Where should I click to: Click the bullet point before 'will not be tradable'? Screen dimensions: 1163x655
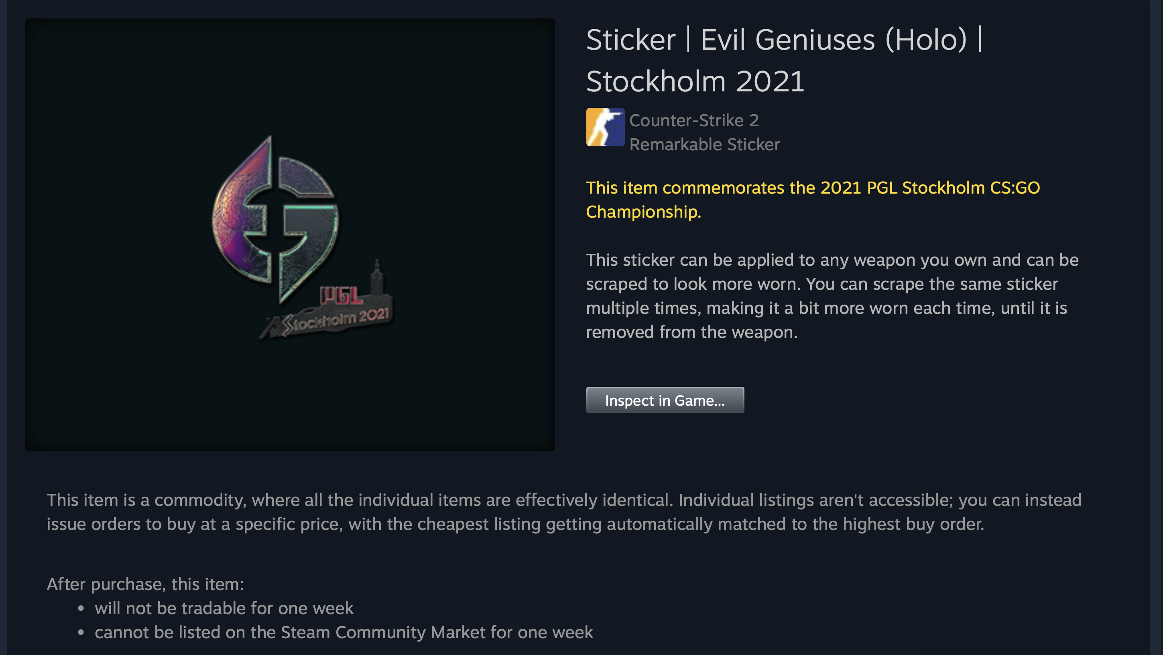[x=81, y=609]
